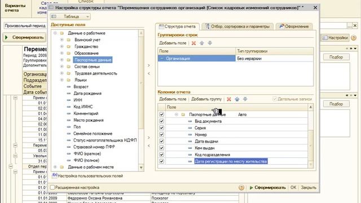Image resolution: width=361 pixels, height=203 pixels.
Task: Move report column down arrow
Action: (x=245, y=99)
